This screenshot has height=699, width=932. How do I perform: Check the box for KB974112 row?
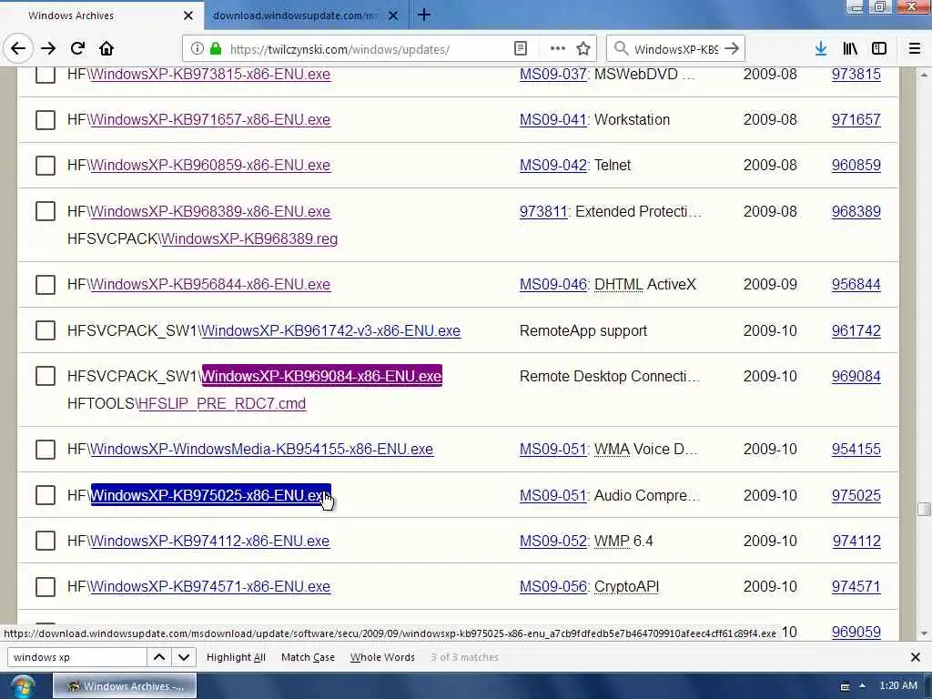46,541
